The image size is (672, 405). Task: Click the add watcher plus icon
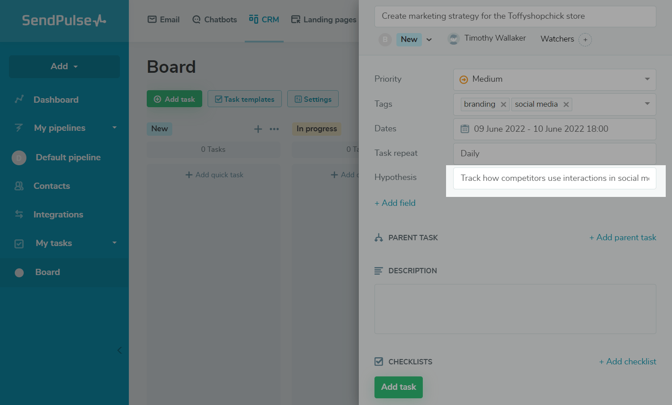coord(585,40)
